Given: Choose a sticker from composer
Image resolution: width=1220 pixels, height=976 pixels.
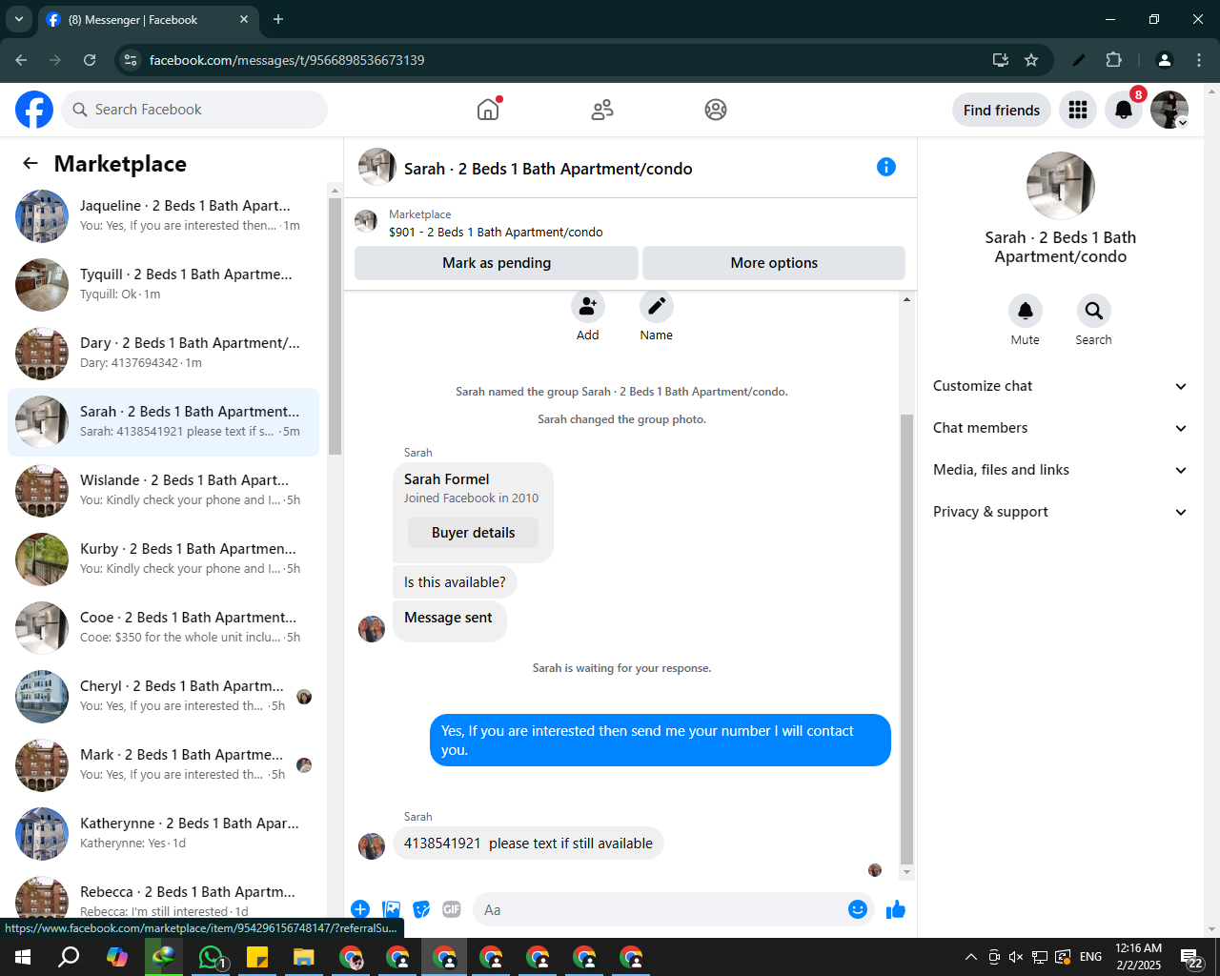Looking at the screenshot, I should tap(421, 909).
